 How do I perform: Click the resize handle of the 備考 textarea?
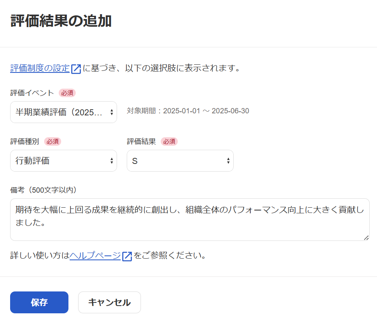click(366, 238)
